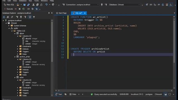178x100 pixels.
Task: Pin the Database Explorer panel
Action: coord(49,13)
